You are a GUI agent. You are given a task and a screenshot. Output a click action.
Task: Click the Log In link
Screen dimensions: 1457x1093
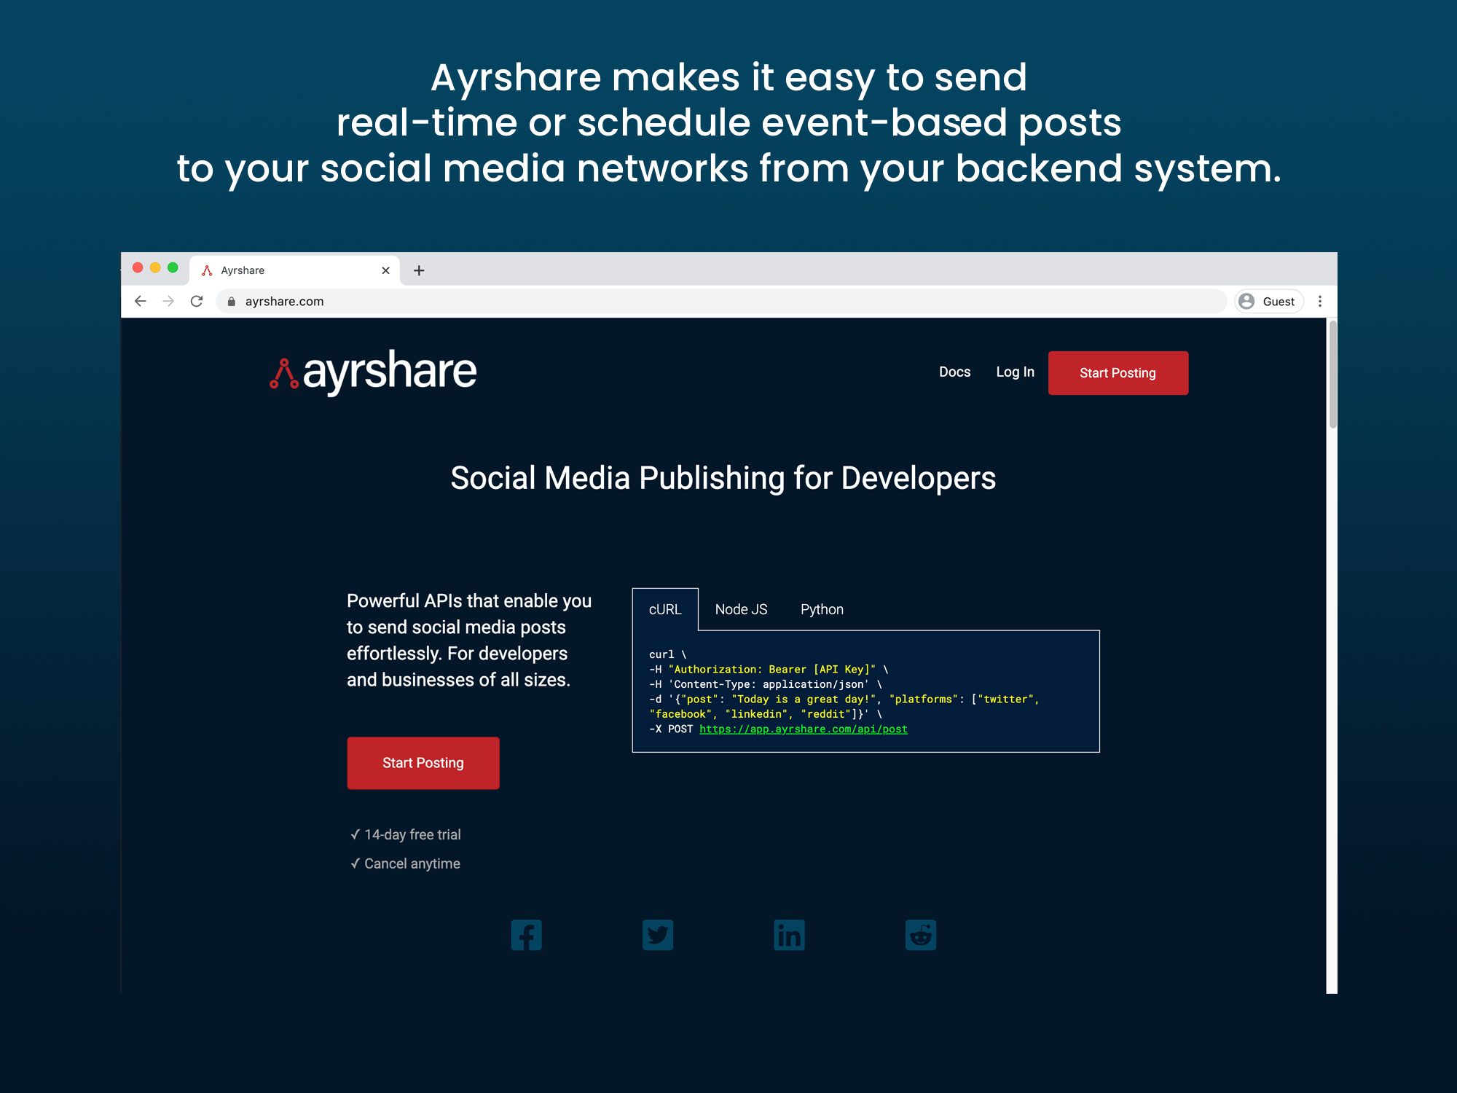[x=1014, y=372]
